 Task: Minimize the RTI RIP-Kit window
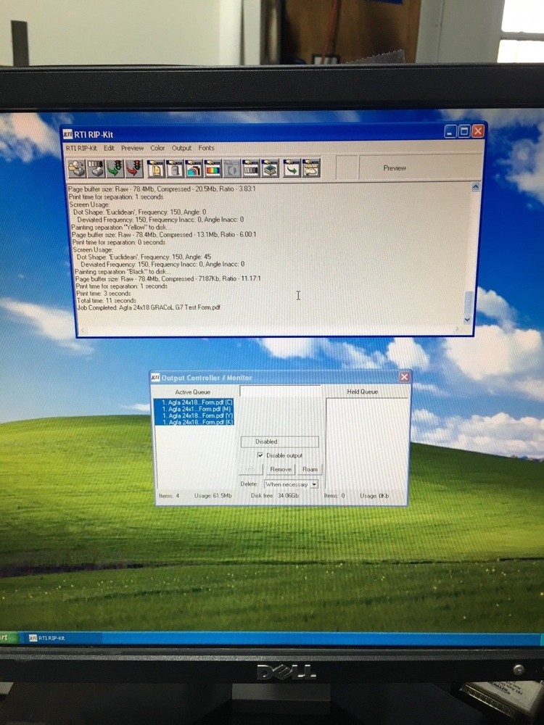coord(450,131)
